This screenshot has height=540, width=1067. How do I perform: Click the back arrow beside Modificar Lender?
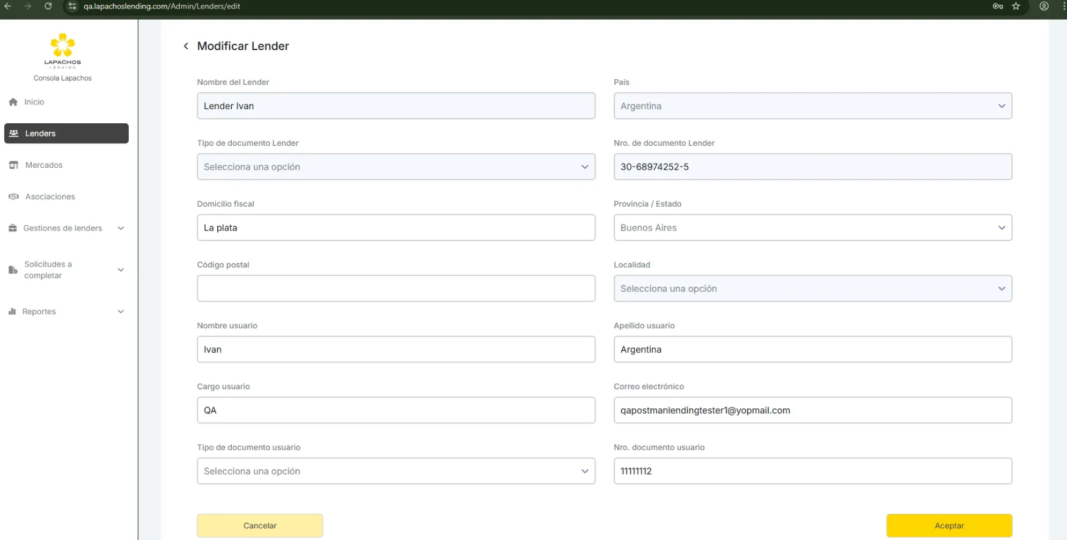pos(186,46)
